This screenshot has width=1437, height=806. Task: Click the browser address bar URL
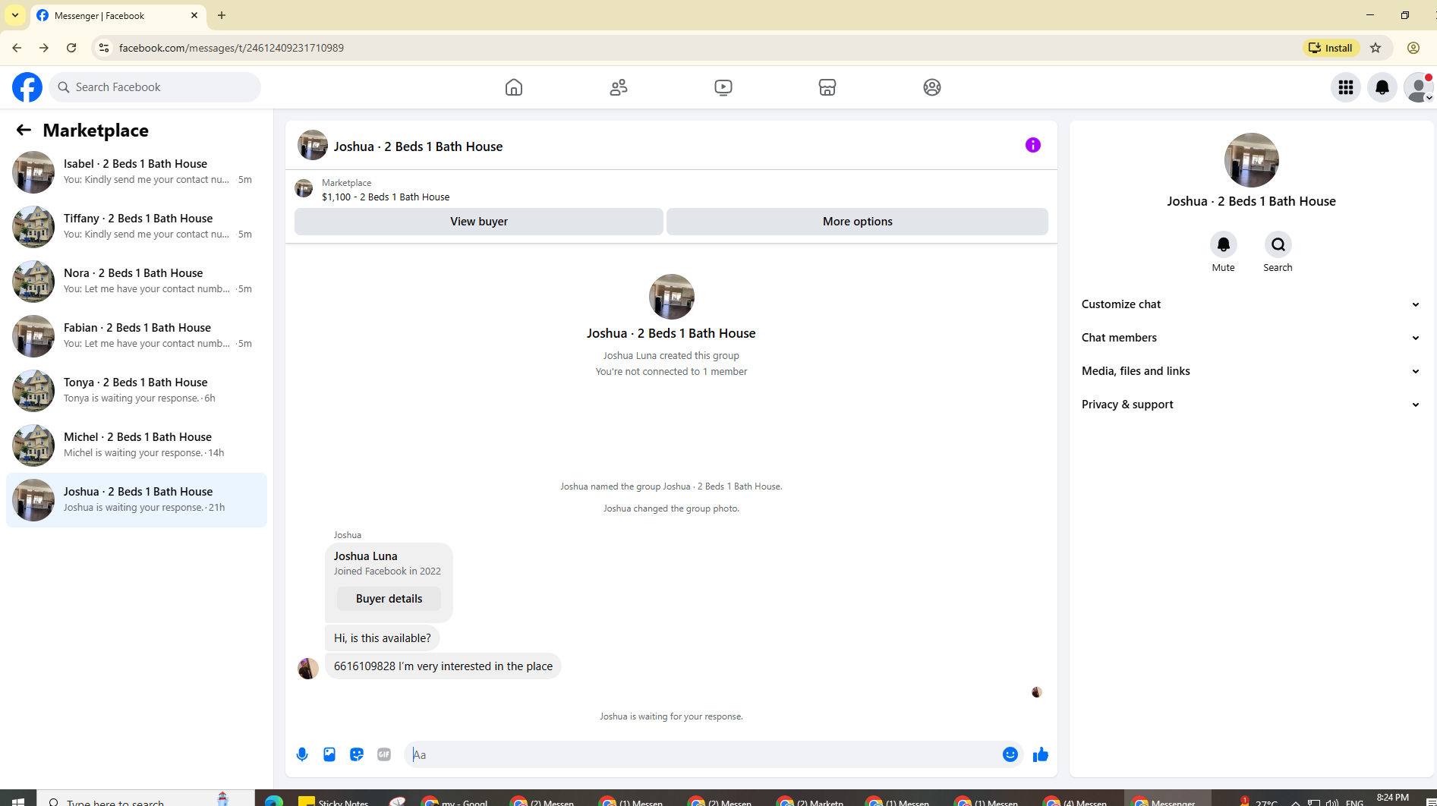pyautogui.click(x=232, y=48)
